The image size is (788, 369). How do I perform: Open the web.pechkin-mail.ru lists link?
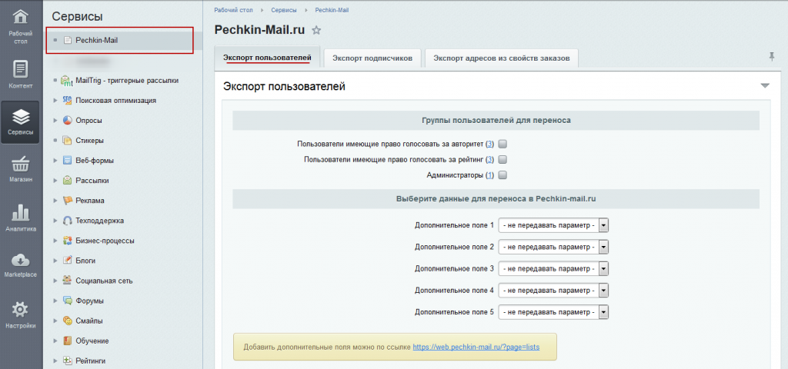click(x=476, y=347)
